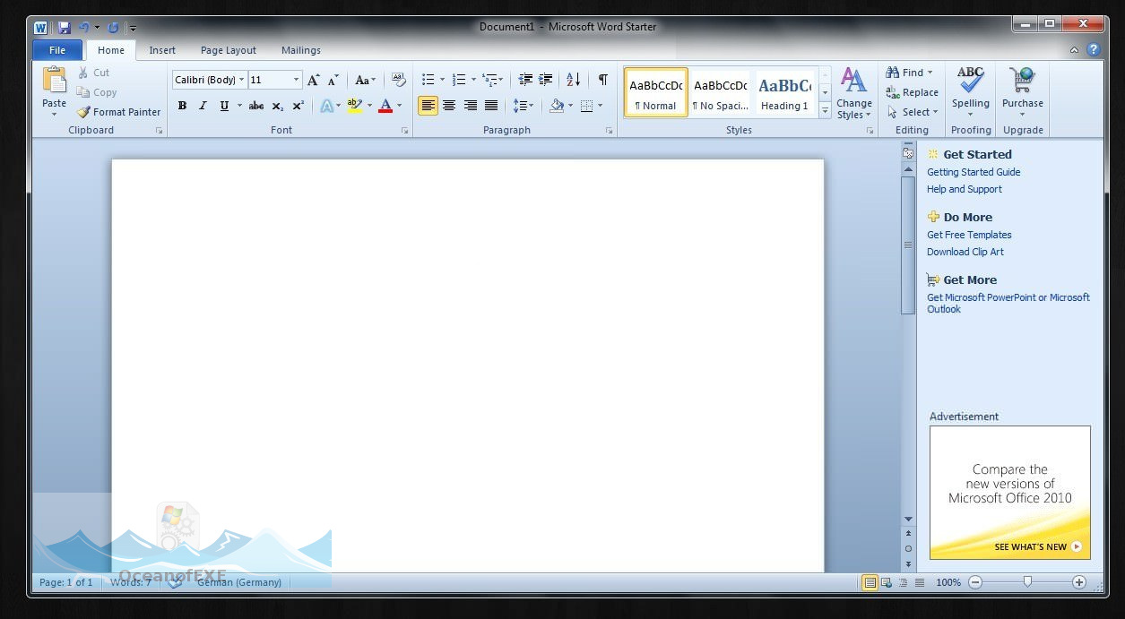This screenshot has width=1125, height=619.
Task: Click the SEE WHAT'S NEW button
Action: point(1029,546)
